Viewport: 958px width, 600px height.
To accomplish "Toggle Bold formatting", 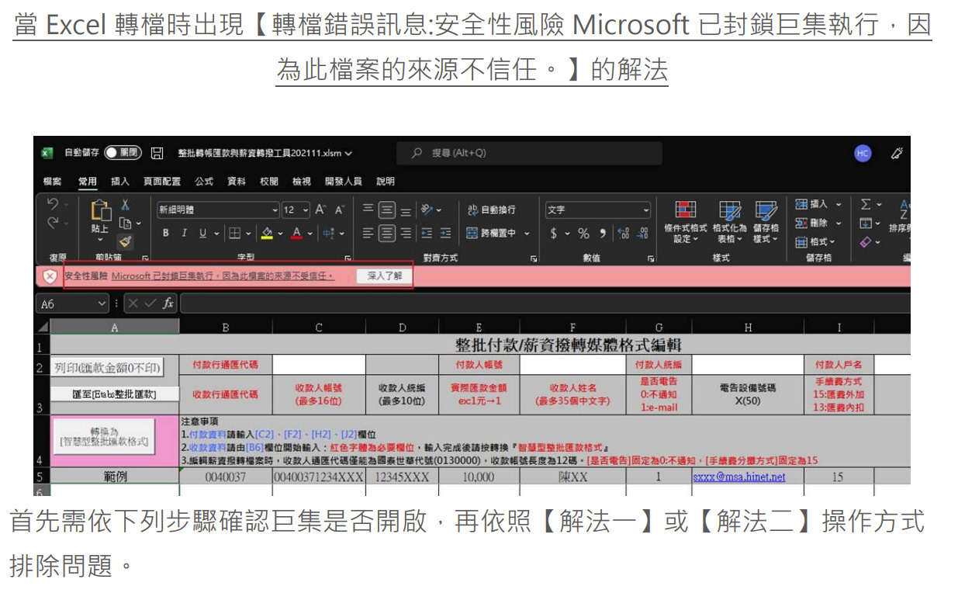I will pyautogui.click(x=165, y=233).
